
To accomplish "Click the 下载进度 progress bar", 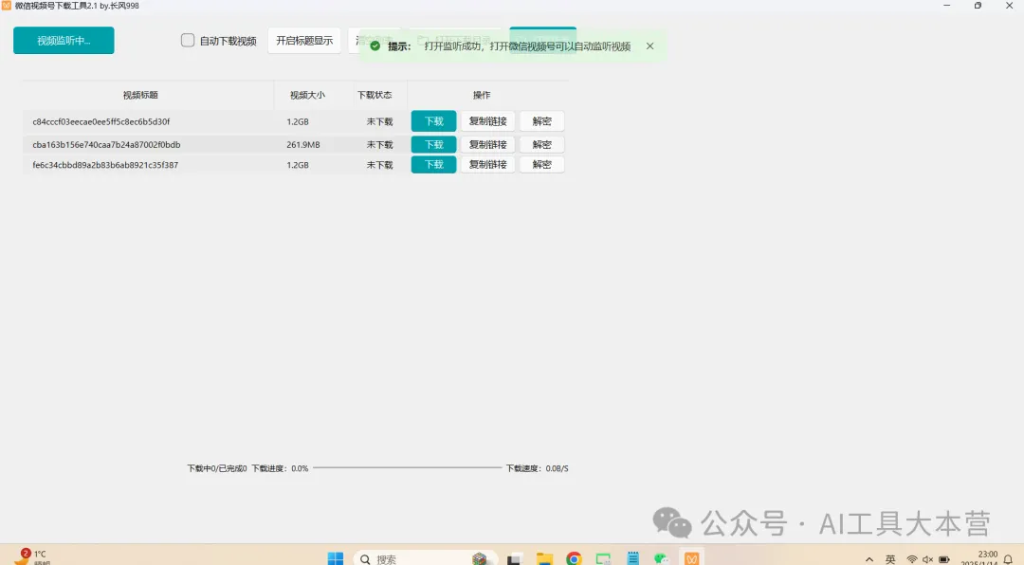I will point(408,467).
